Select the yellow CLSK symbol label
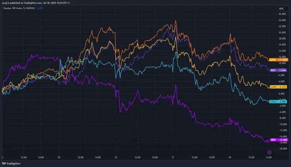 click(x=273, y=87)
